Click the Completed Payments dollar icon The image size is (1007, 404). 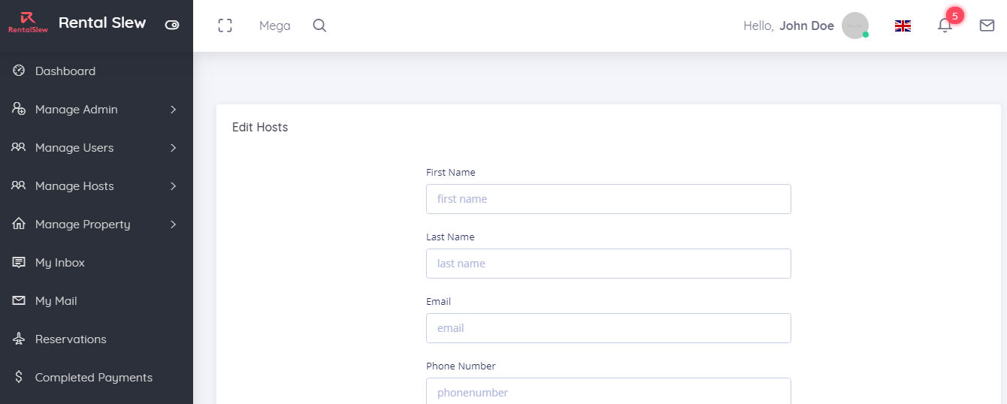click(19, 378)
